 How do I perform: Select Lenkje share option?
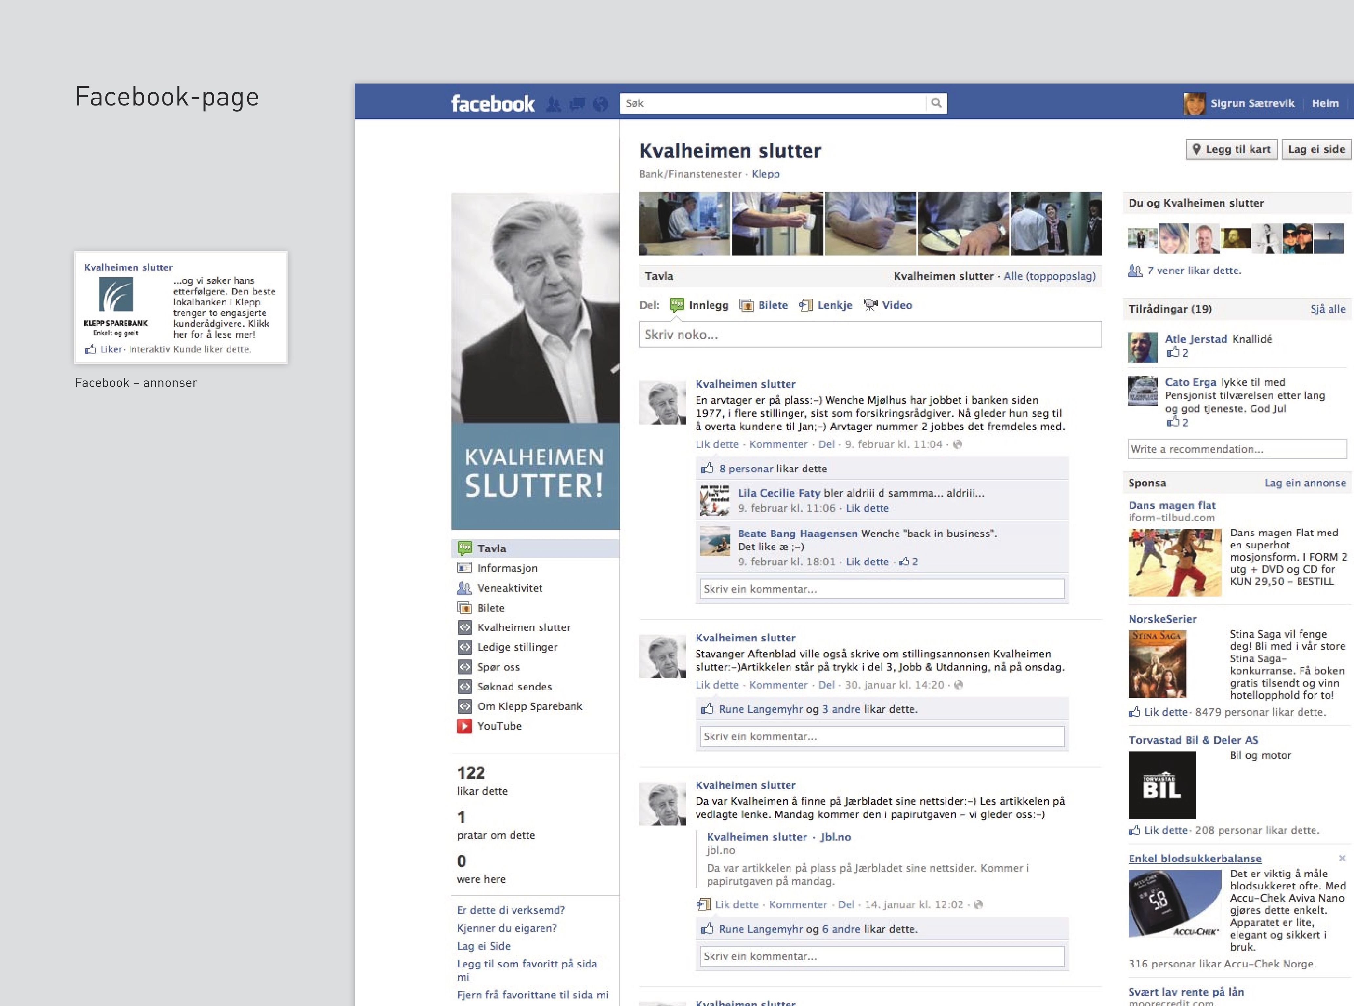[x=826, y=305]
